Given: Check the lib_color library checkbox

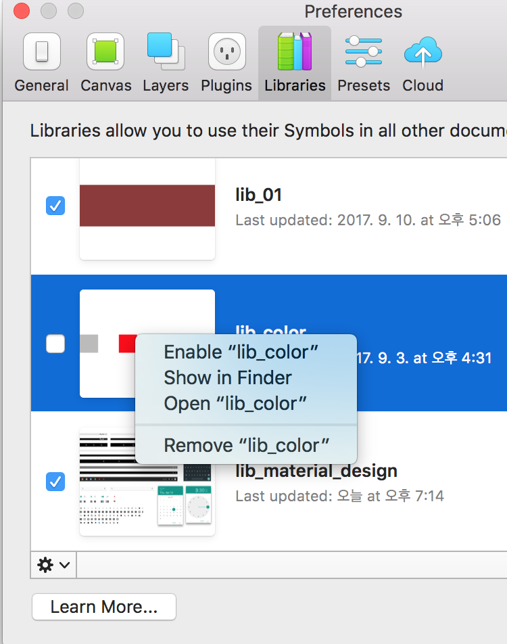Looking at the screenshot, I should point(55,344).
